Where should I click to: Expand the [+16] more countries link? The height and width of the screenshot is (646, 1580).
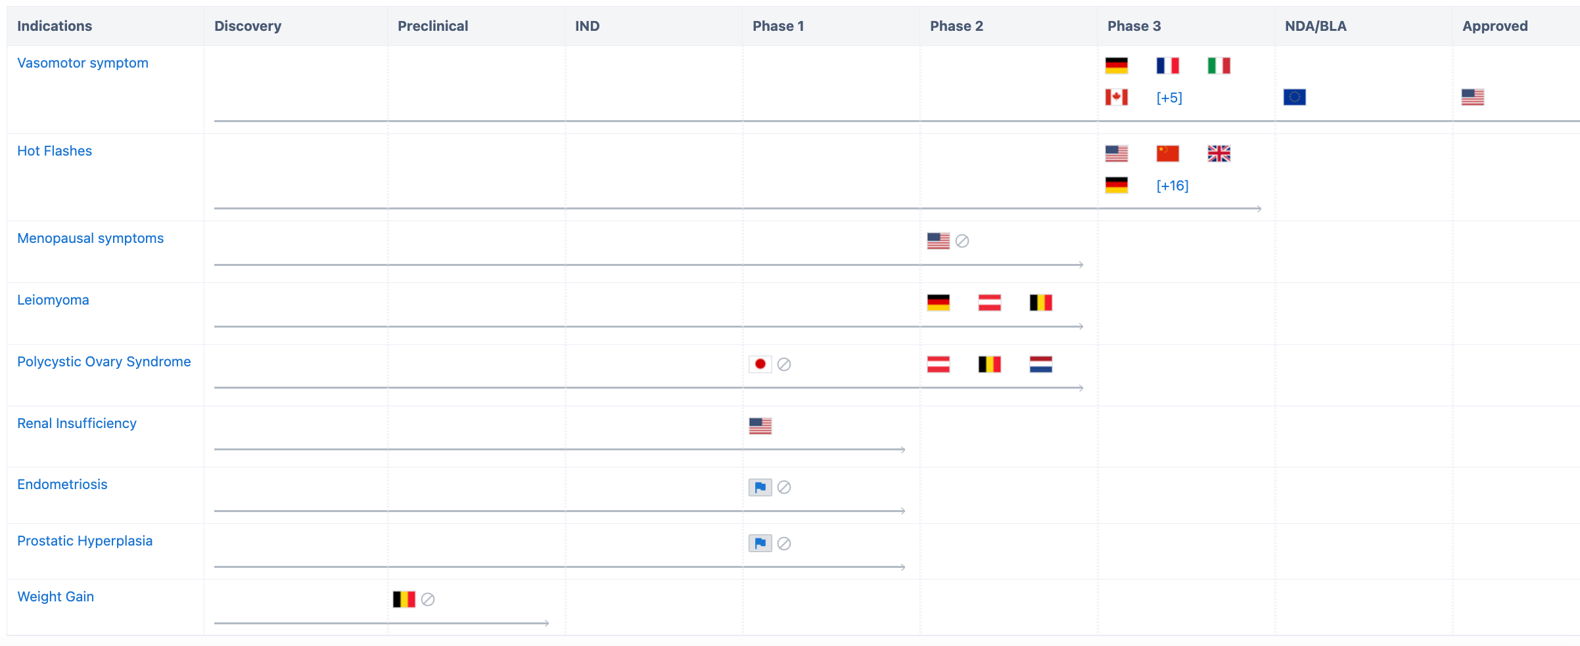pos(1172,186)
